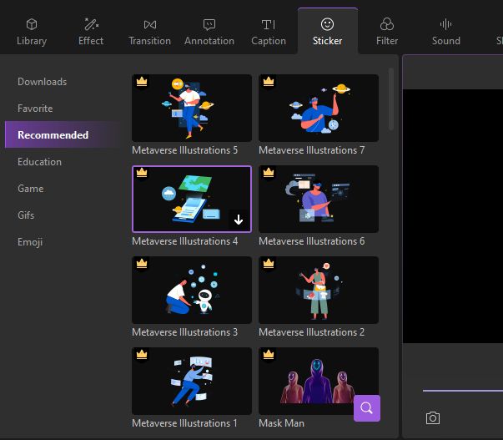This screenshot has width=503, height=440.
Task: Download Metaverse Illustrations 4 via arrow icon
Action: click(x=239, y=220)
